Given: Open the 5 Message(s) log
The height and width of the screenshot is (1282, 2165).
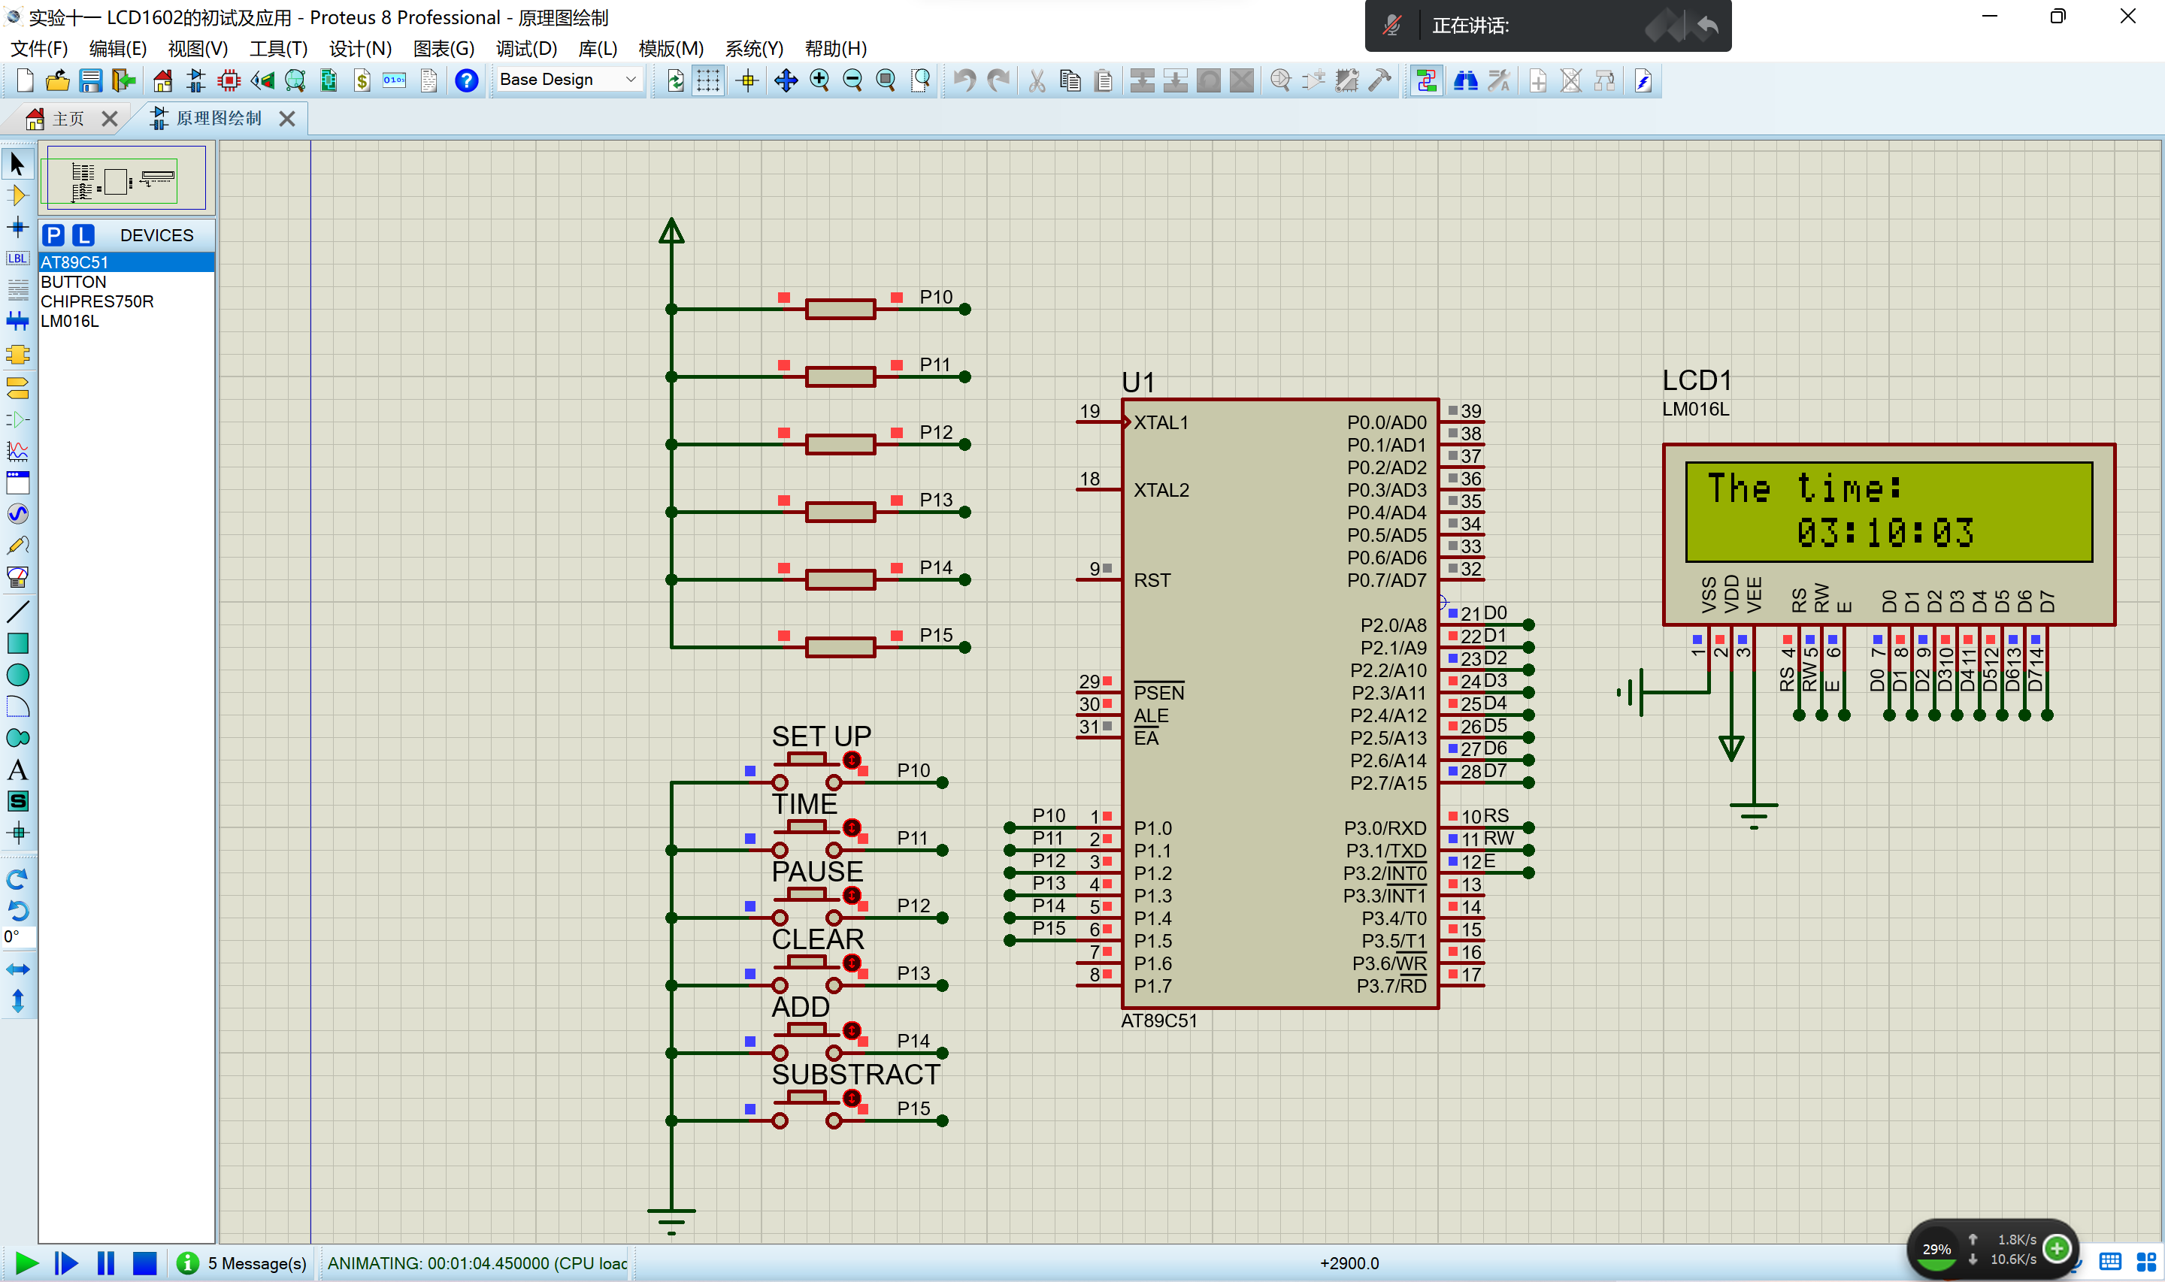Looking at the screenshot, I should point(243,1263).
